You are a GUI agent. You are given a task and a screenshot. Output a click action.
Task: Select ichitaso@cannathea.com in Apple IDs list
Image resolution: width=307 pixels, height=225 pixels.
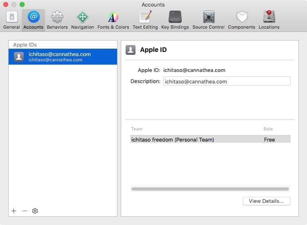[63, 57]
